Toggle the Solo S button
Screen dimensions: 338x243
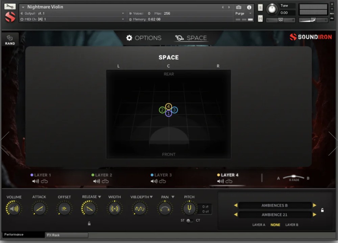pyautogui.click(x=260, y=7)
